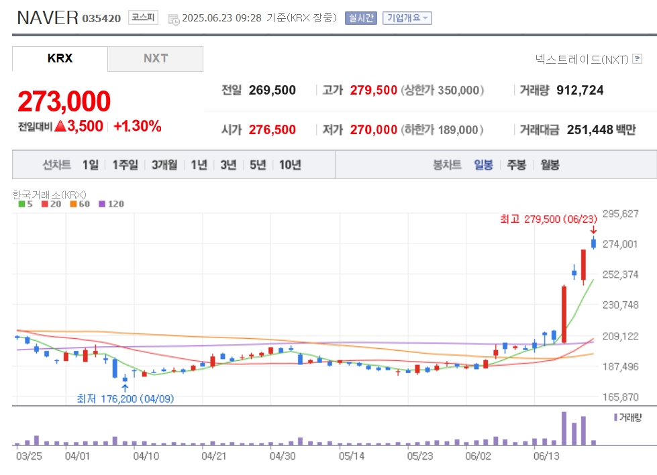This screenshot has width=657, height=475.
Task: Click the purple 120-day moving average swatch
Action: tap(102, 204)
